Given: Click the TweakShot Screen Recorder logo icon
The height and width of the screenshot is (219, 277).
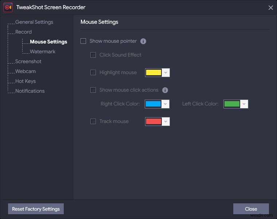Looking at the screenshot, I should (8, 7).
